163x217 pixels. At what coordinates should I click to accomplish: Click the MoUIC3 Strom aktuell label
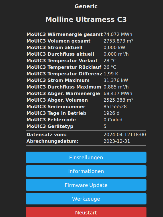click(x=54, y=47)
